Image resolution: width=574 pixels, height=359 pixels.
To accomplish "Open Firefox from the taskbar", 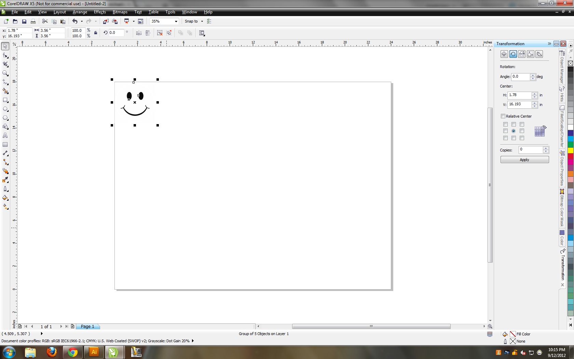I will click(x=52, y=352).
